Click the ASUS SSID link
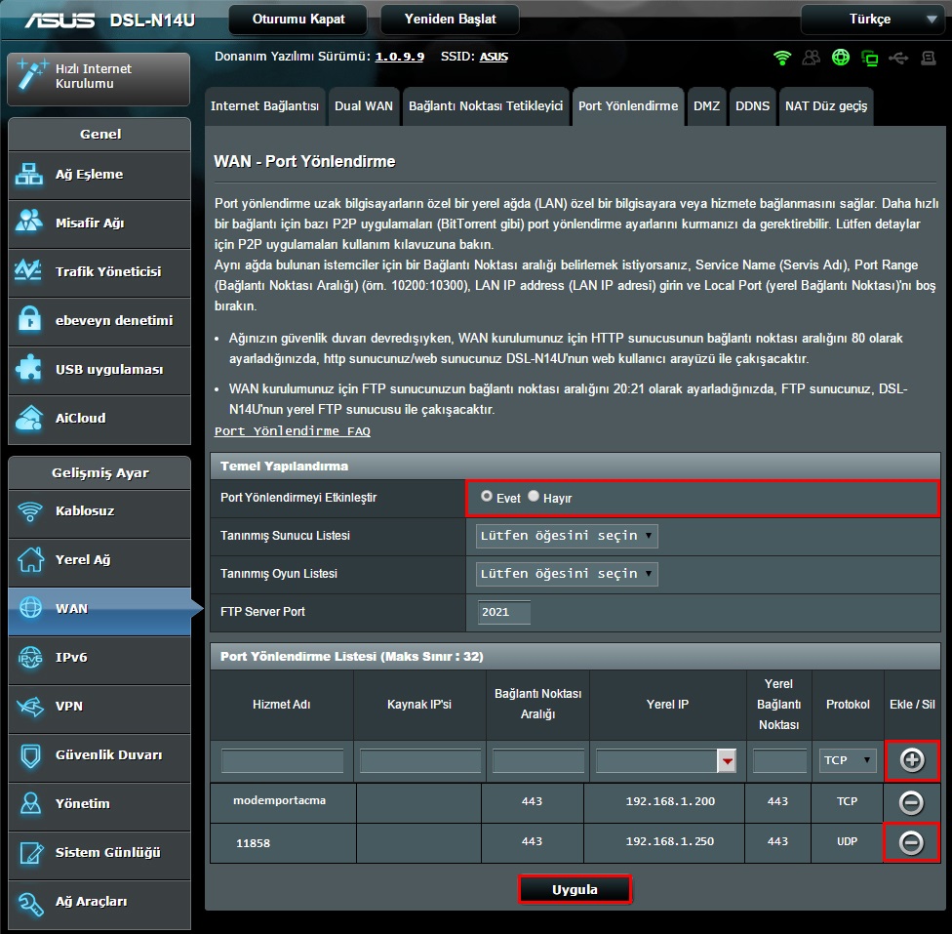The height and width of the screenshot is (934, 952). (x=494, y=57)
